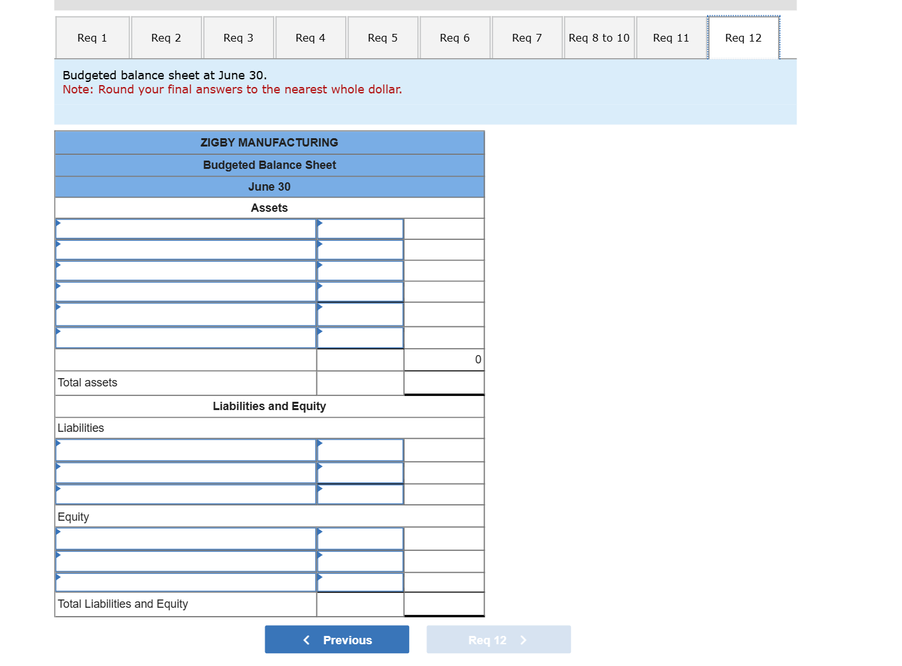Viewport: 902px width, 666px height.
Task: Click the Total Liabilities and Equity label
Action: tap(123, 604)
